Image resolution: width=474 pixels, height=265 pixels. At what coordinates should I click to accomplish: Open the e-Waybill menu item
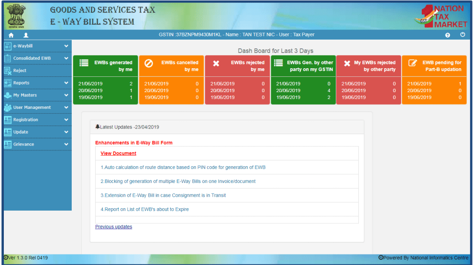[x=38, y=46]
